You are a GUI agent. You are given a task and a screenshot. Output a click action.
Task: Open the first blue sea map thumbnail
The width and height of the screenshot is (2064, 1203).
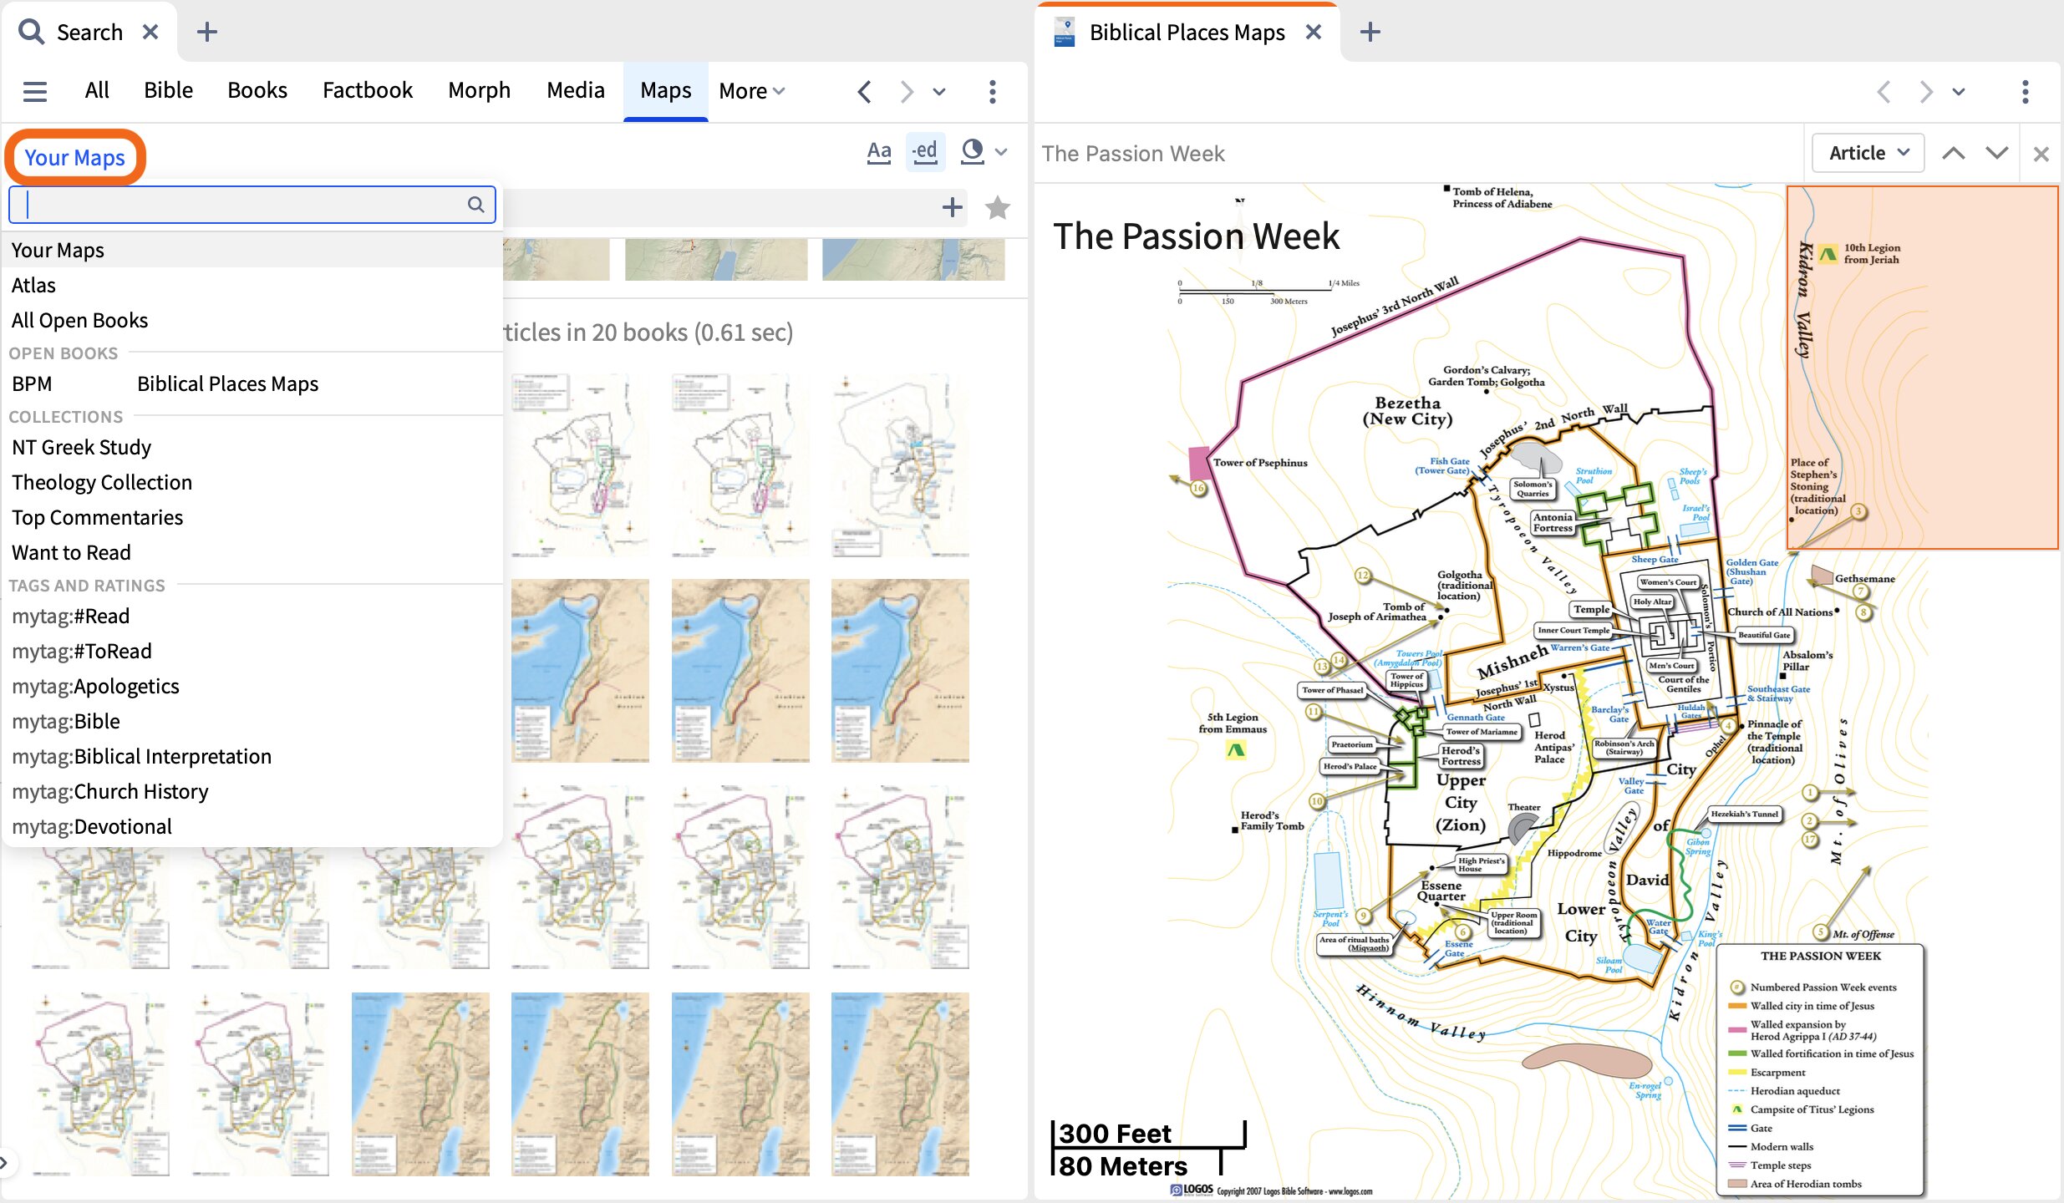pos(580,670)
